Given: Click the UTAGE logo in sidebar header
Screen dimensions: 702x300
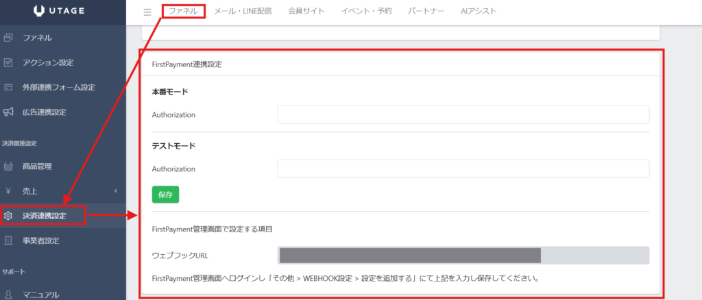Looking at the screenshot, I should click(59, 12).
